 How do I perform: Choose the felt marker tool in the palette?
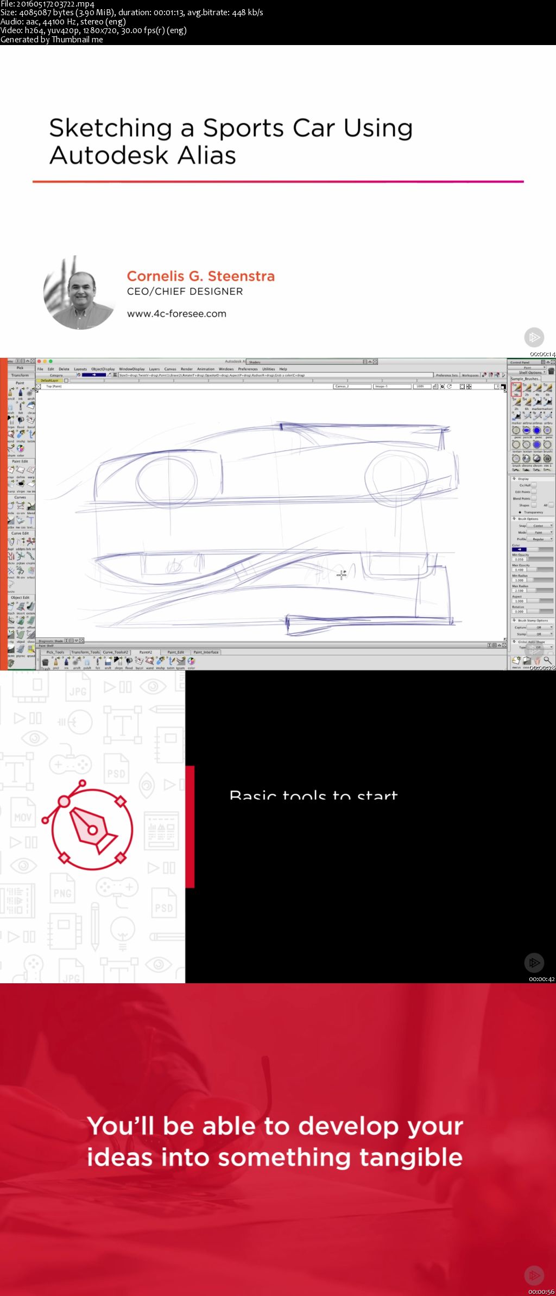(x=21, y=407)
